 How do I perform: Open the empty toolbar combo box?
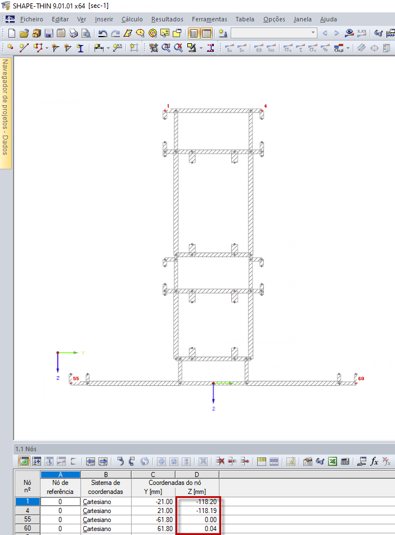[x=274, y=33]
